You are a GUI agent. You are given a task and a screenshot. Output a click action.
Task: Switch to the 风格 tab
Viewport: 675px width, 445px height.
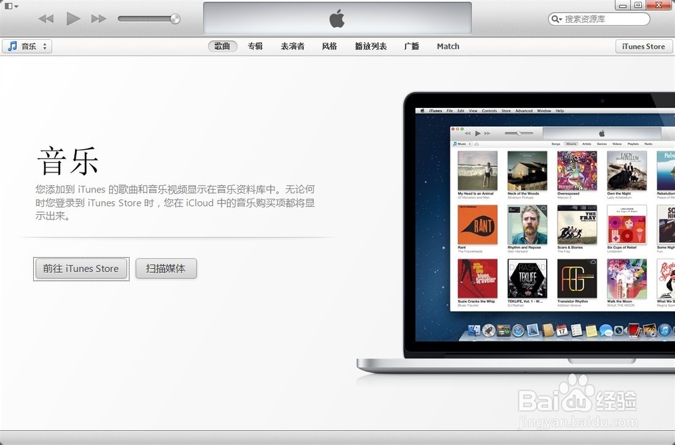coord(329,46)
